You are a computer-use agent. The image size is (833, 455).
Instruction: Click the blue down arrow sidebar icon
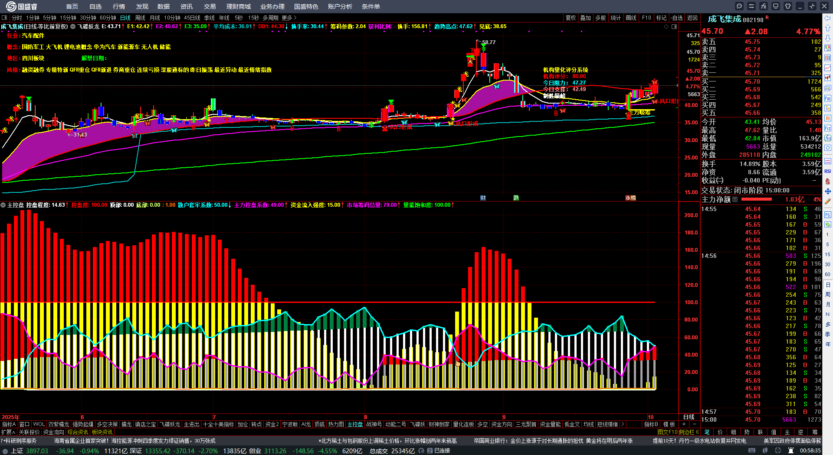(828, 38)
